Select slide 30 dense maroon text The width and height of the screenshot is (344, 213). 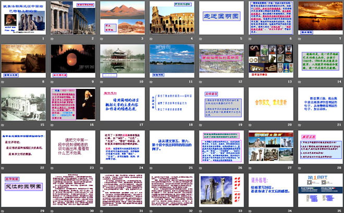(73, 190)
